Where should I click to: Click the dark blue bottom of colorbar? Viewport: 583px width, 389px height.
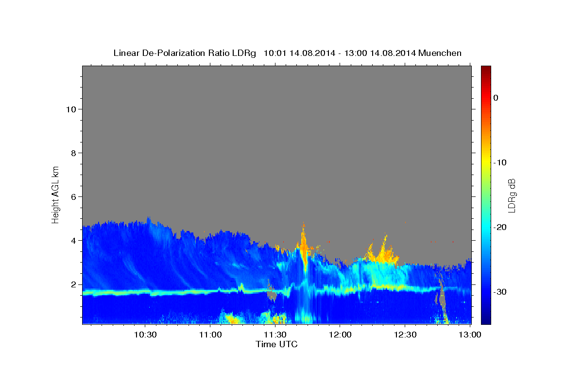(486, 319)
